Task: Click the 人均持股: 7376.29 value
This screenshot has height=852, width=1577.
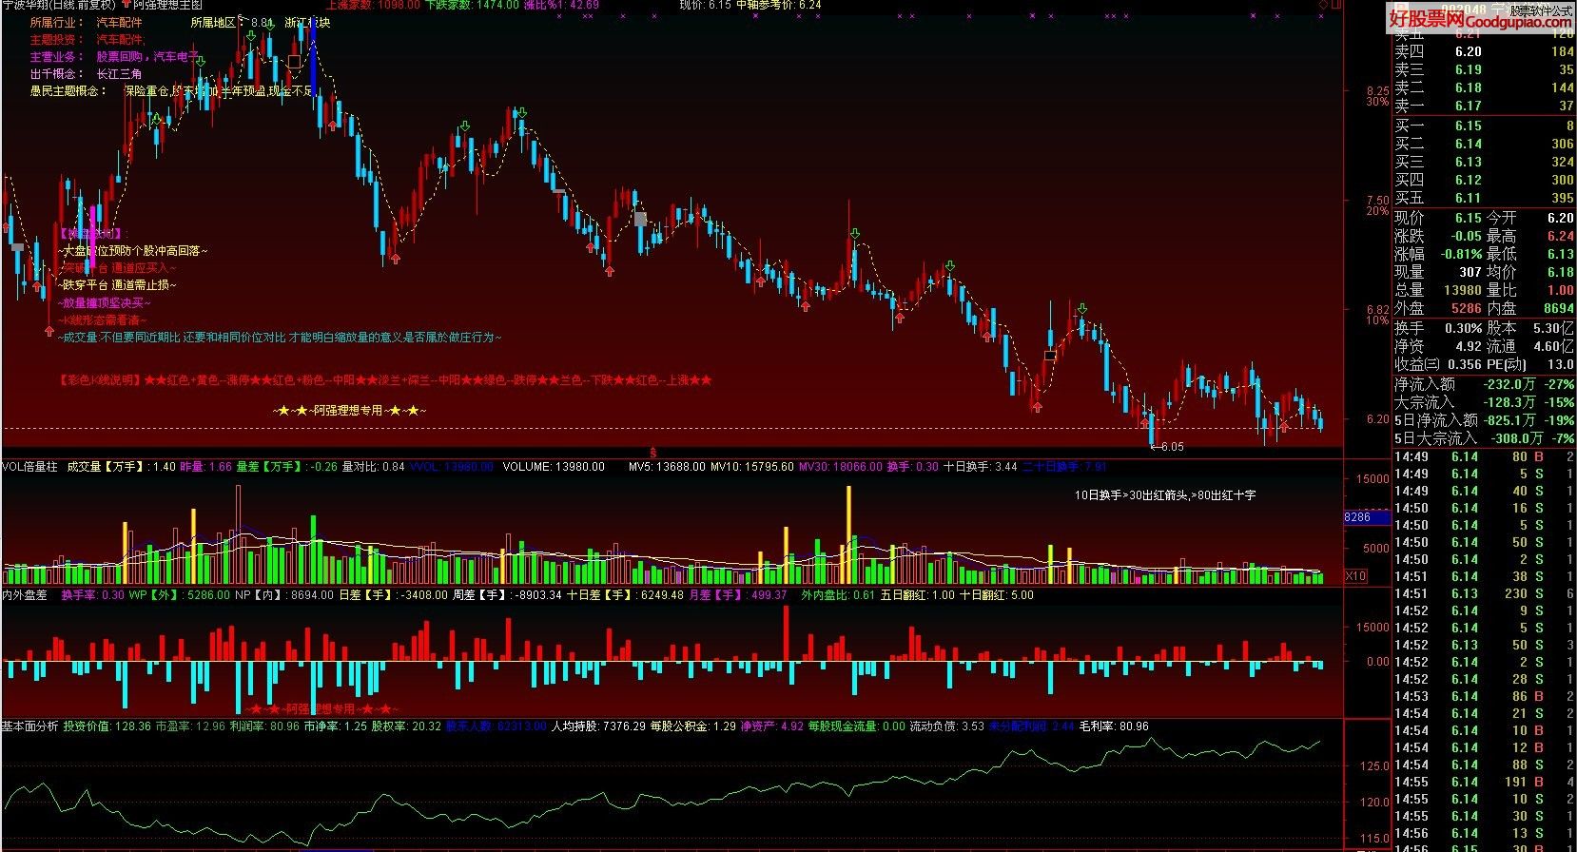Action: [x=598, y=726]
